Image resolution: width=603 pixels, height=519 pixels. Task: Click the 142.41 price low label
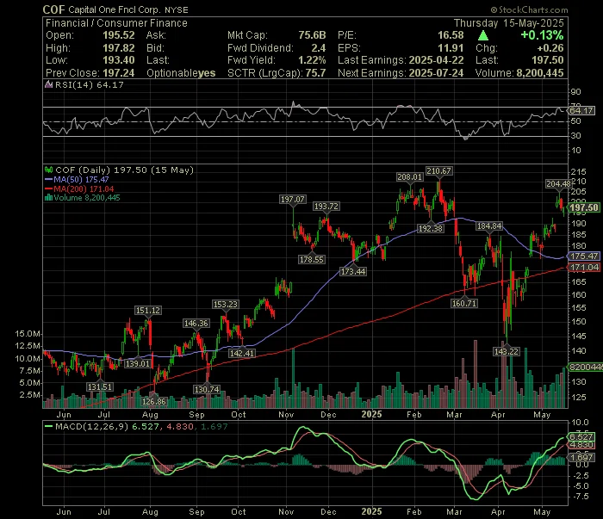coord(241,353)
